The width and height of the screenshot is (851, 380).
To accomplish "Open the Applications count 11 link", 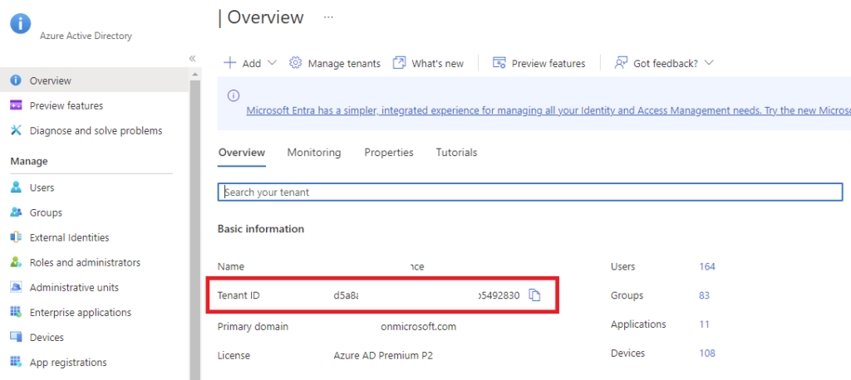I will click(704, 324).
